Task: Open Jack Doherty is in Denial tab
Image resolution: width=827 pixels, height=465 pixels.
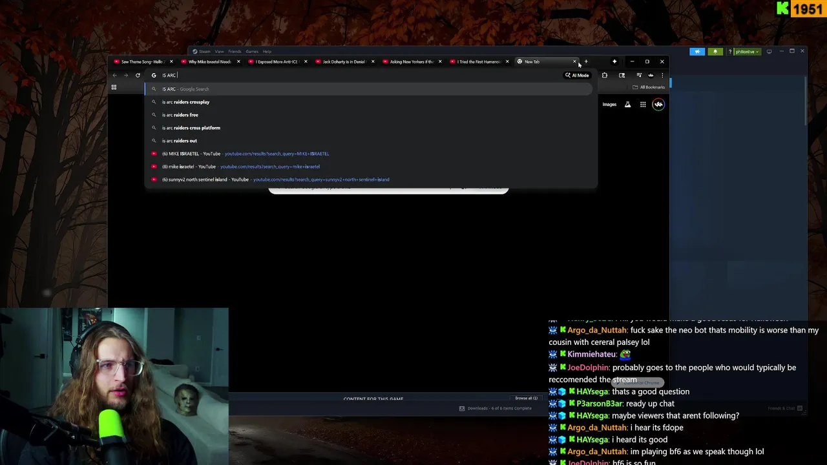Action: point(344,61)
